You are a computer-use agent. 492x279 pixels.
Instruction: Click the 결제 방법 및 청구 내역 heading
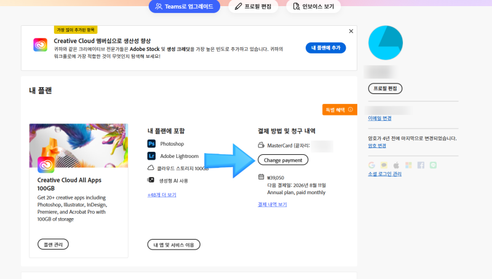(287, 131)
